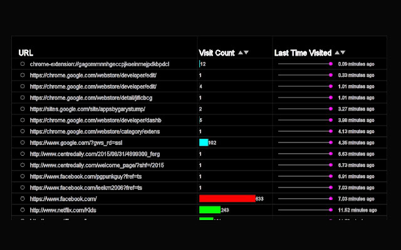Click the red visit bar labeled 633
Screen dimensions: 401x250
pyautogui.click(x=227, y=199)
